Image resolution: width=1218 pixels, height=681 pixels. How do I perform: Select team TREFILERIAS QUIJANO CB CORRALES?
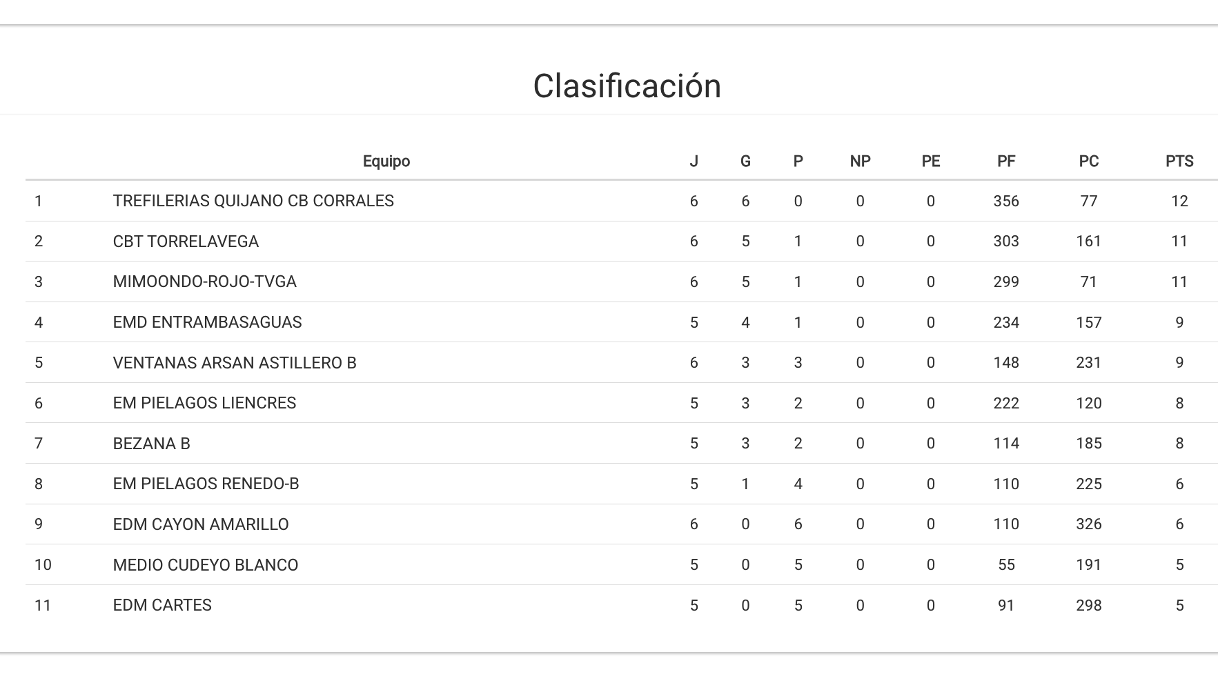pyautogui.click(x=253, y=201)
